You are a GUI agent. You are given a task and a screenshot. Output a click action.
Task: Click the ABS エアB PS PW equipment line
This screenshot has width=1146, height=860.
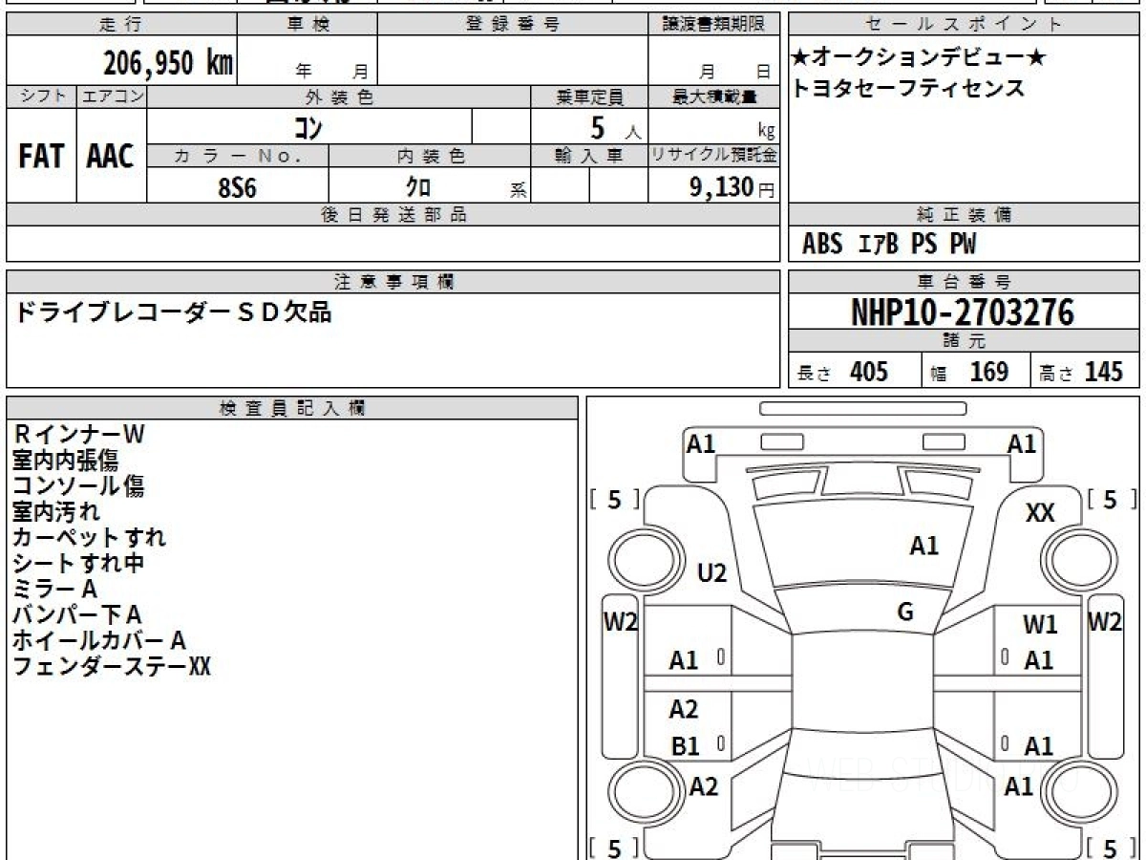[889, 245]
